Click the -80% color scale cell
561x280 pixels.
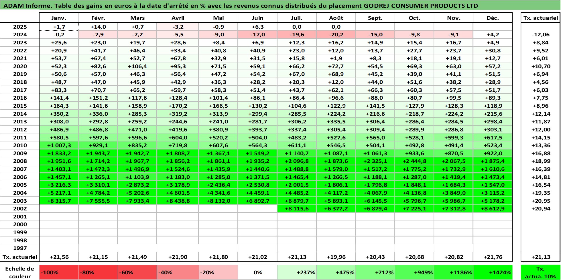click(98, 272)
